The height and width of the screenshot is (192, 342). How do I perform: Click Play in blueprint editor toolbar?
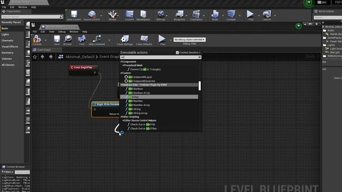point(162,41)
